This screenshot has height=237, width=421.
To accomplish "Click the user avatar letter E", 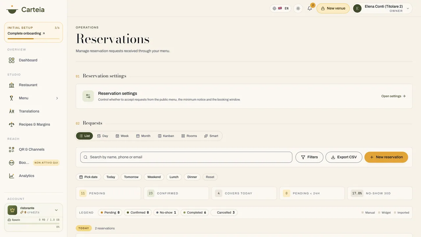I will [357, 9].
